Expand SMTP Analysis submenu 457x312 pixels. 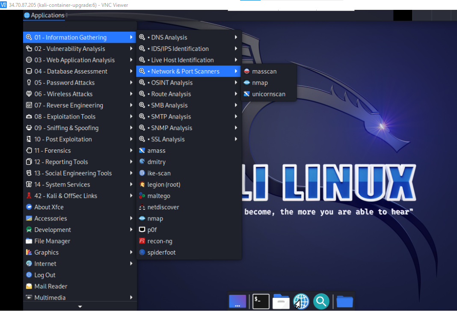click(189, 117)
